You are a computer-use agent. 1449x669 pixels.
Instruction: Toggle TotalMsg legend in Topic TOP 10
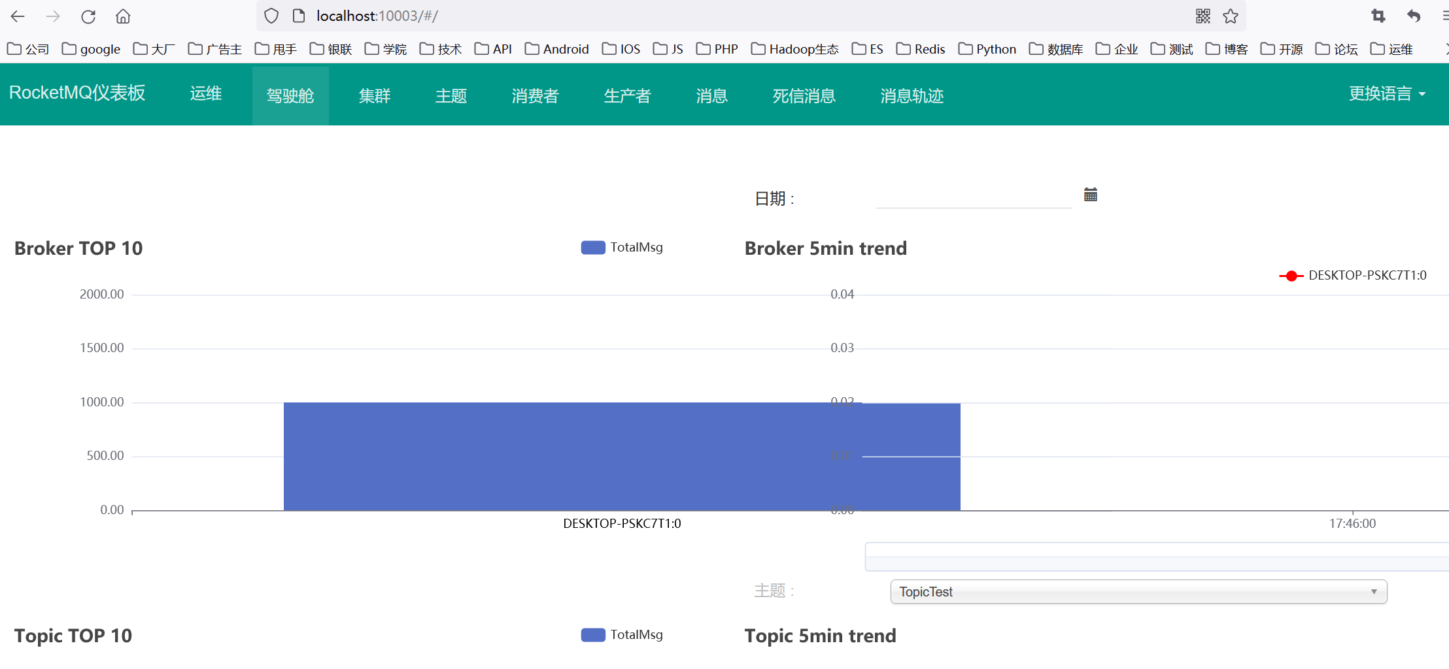click(622, 635)
